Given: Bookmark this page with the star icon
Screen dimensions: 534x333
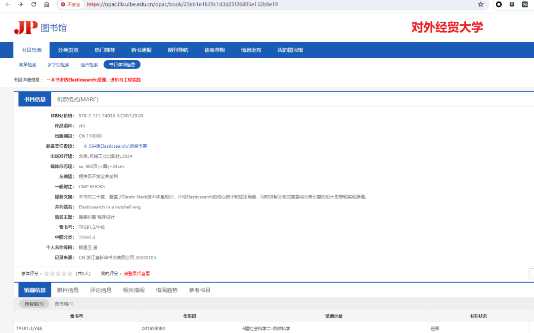Looking at the screenshot, I should (481, 4).
